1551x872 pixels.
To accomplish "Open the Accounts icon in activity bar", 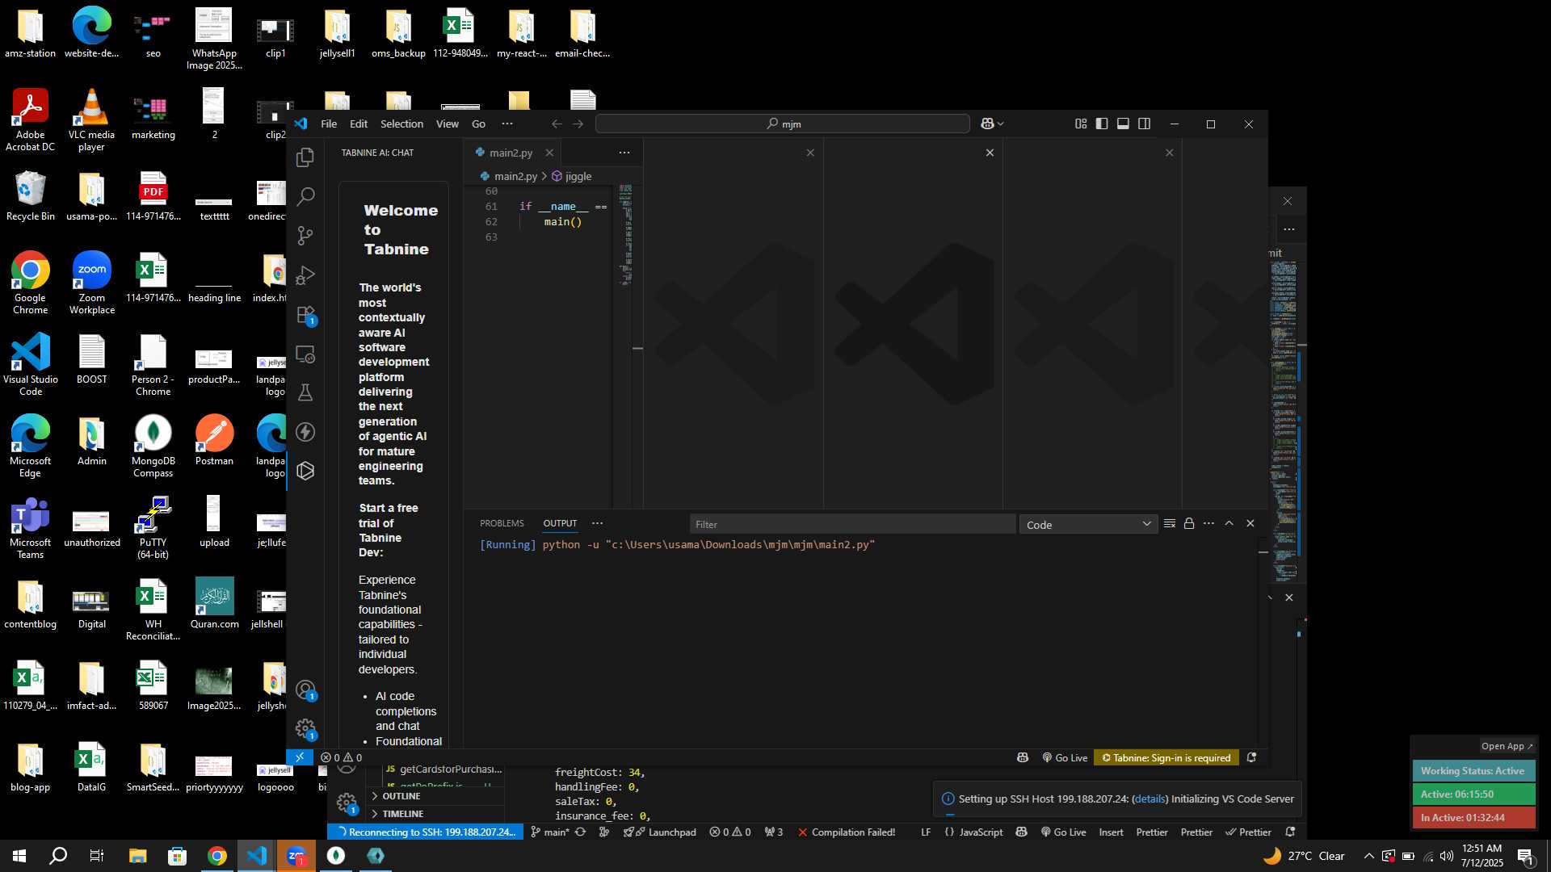I will pos(305,690).
